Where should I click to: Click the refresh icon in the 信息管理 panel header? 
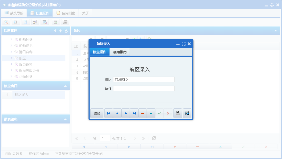point(66,31)
